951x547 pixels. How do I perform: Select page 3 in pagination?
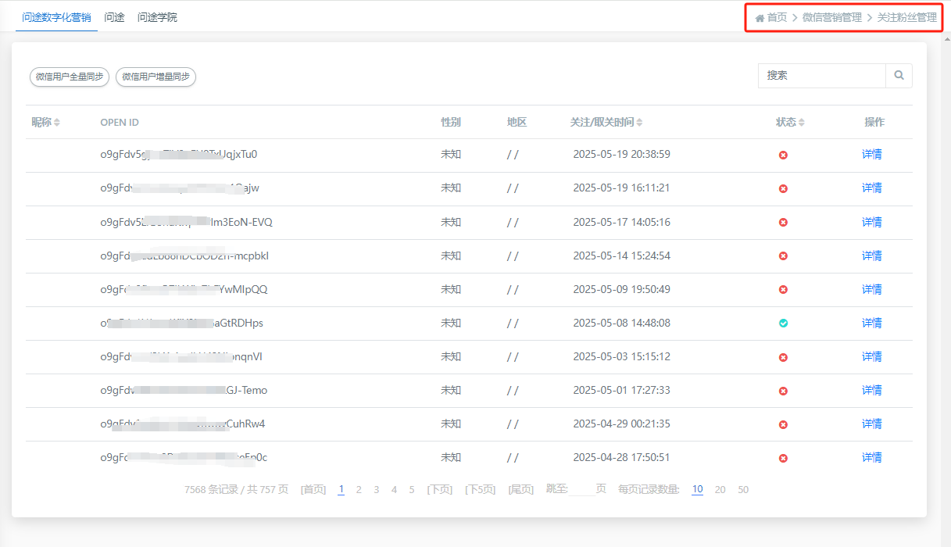pos(376,490)
